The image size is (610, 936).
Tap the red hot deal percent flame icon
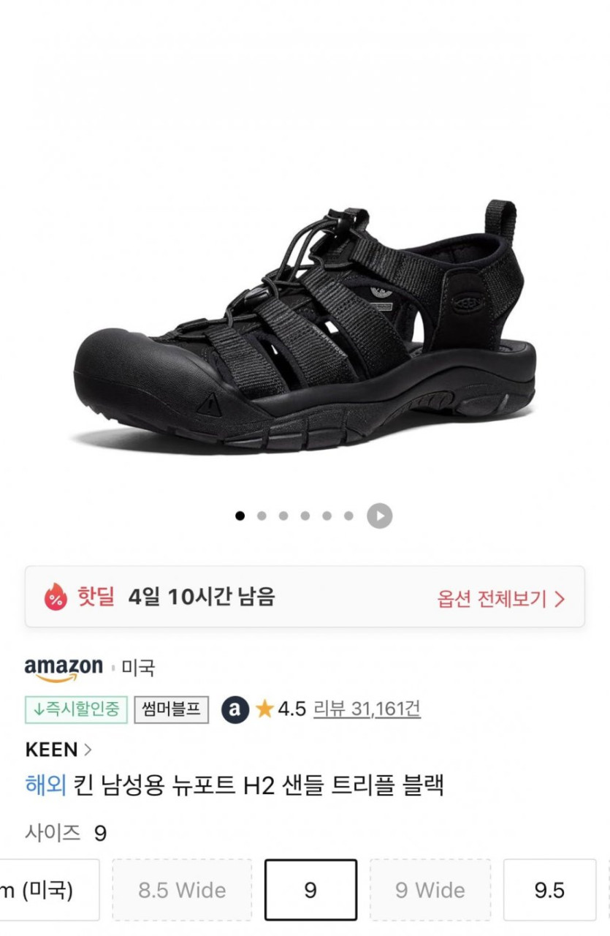[x=55, y=597]
